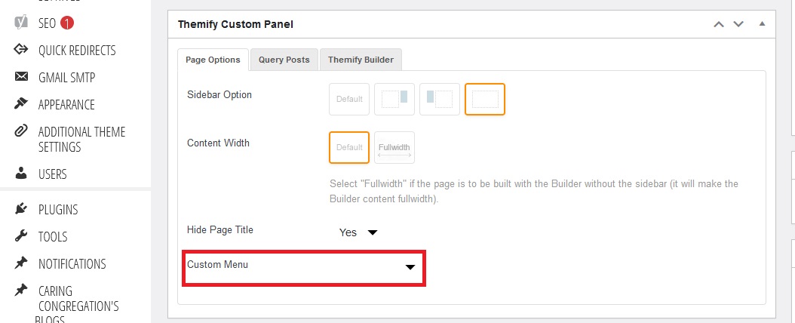
Task: Select the Default sidebar option
Action: pos(349,99)
